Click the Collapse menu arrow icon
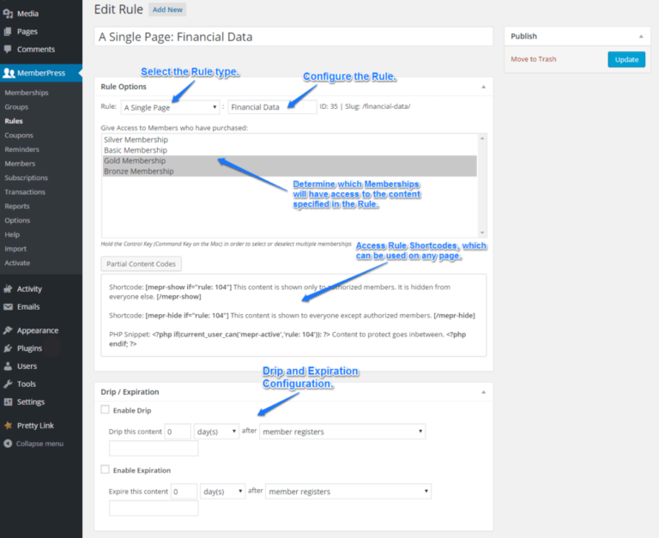 (x=8, y=444)
